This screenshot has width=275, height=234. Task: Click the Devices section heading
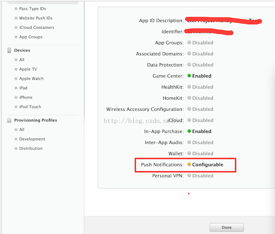click(x=22, y=50)
